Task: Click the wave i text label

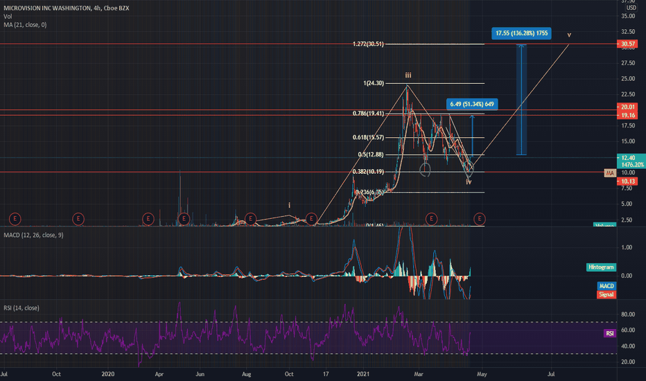Action: tap(289, 205)
